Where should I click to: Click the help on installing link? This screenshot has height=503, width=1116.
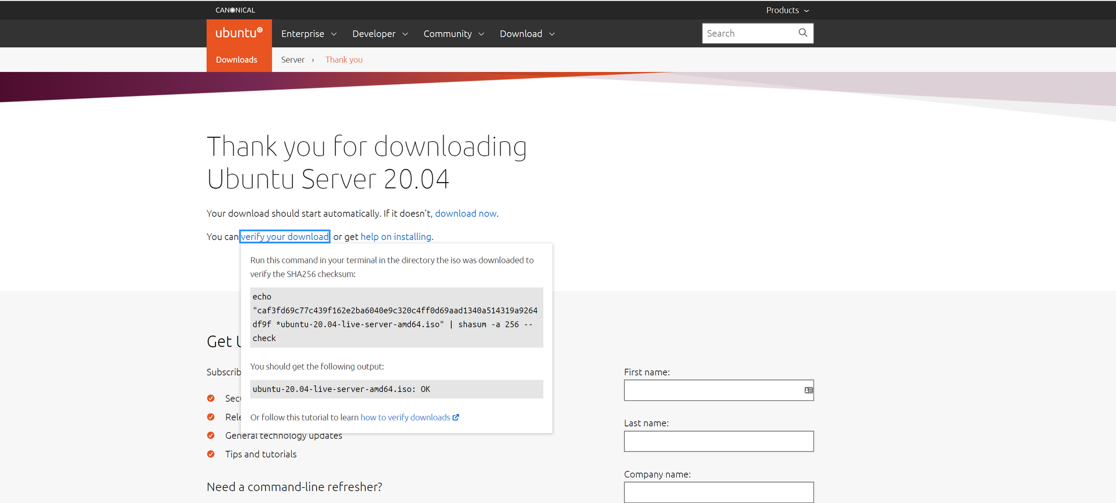click(396, 236)
